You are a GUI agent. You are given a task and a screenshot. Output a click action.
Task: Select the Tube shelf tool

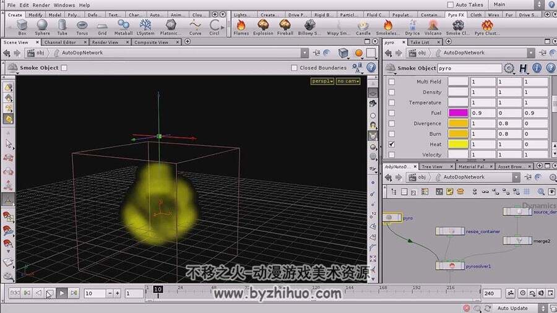point(62,27)
